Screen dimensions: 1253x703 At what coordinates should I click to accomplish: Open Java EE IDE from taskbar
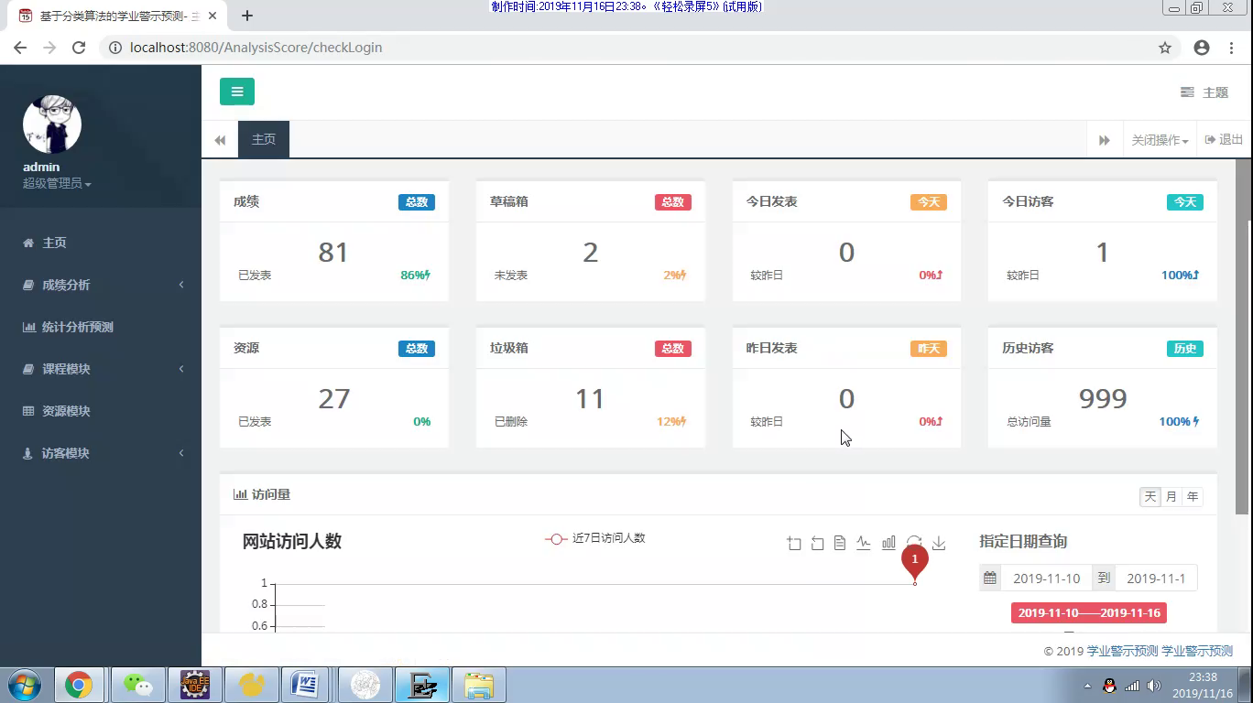click(x=195, y=685)
